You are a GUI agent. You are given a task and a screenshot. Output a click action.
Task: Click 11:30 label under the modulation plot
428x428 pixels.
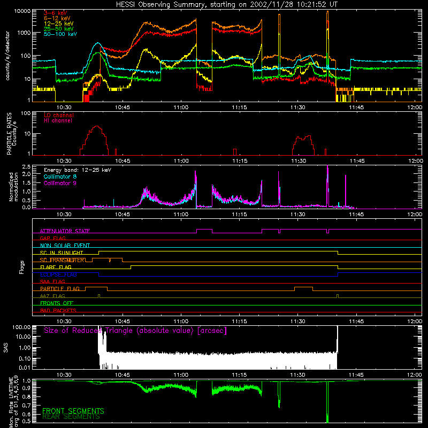tap(298, 215)
